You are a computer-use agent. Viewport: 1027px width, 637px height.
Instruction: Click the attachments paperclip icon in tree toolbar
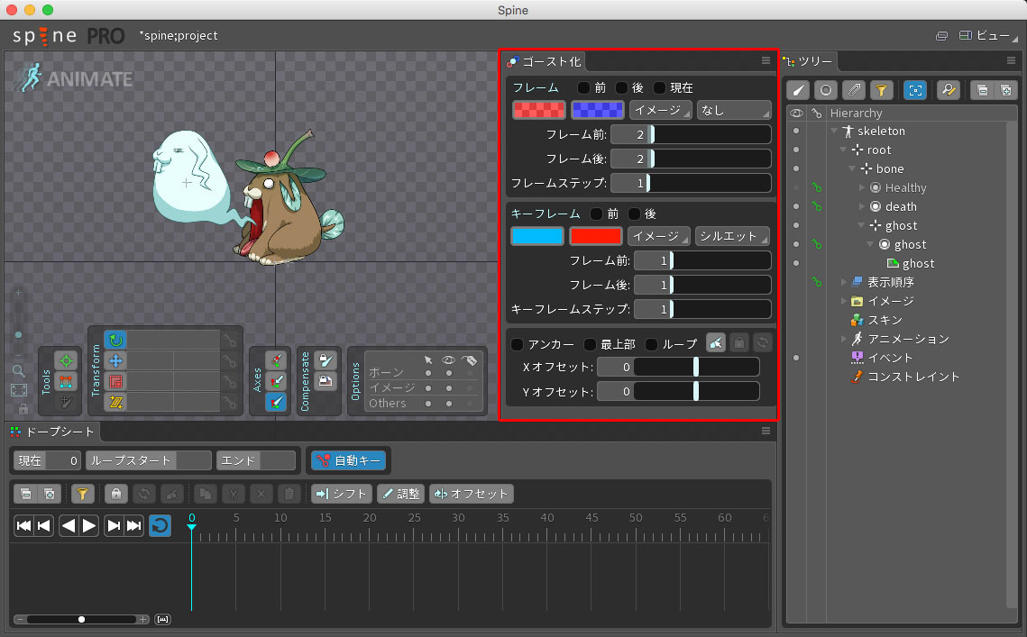[854, 90]
